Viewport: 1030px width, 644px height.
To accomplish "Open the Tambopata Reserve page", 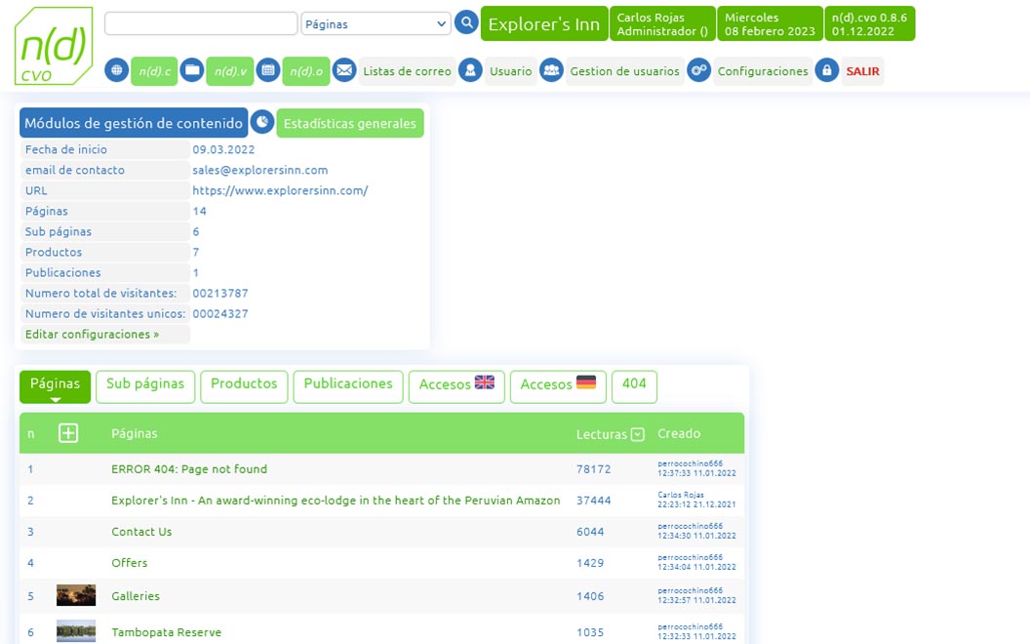I will click(166, 632).
